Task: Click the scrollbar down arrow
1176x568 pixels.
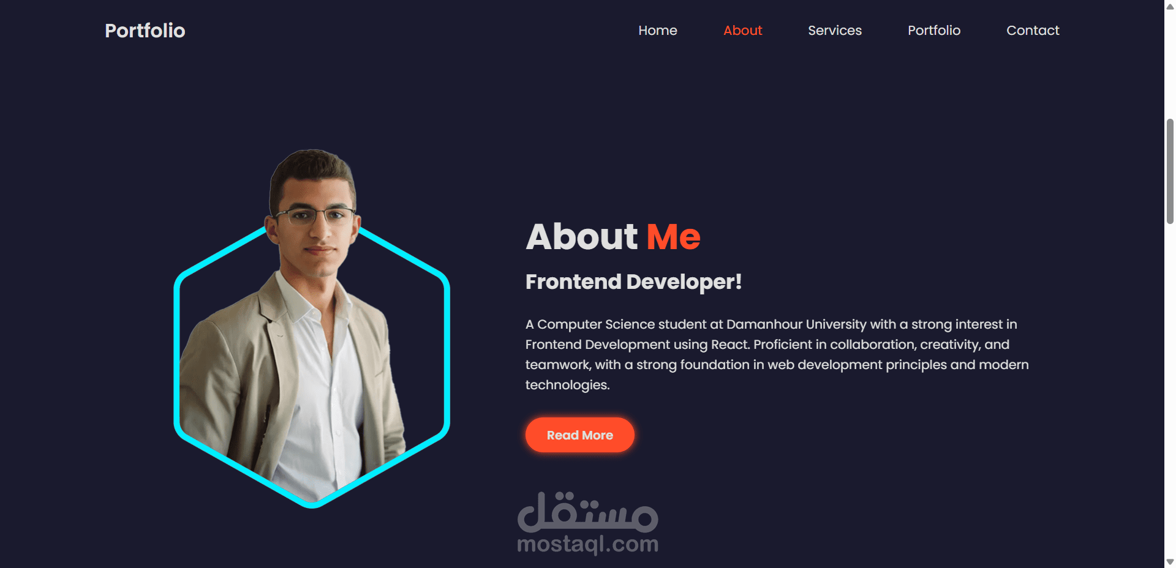Action: tap(1170, 561)
